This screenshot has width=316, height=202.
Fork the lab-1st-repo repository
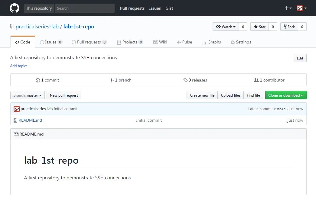coord(289,27)
